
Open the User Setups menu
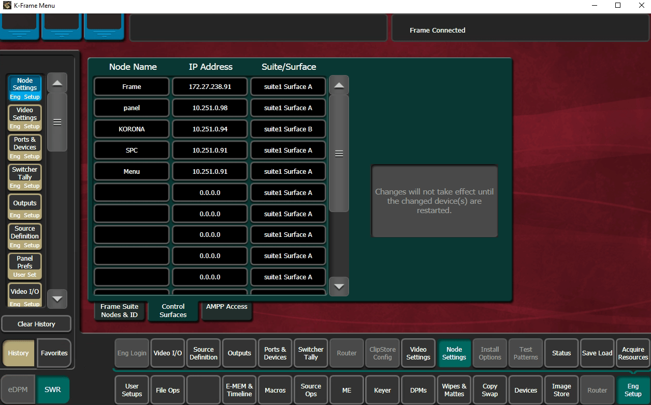click(132, 390)
